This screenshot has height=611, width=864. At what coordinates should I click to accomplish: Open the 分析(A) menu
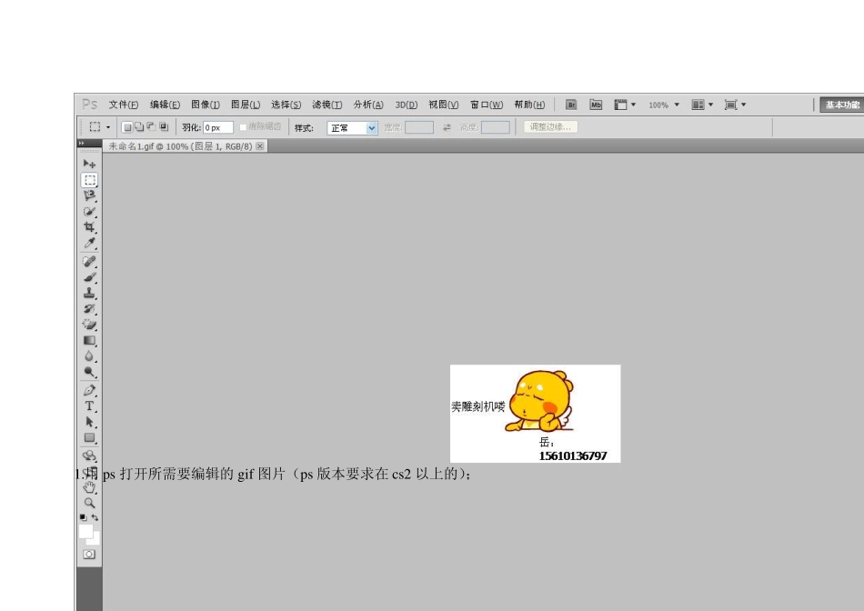click(368, 105)
